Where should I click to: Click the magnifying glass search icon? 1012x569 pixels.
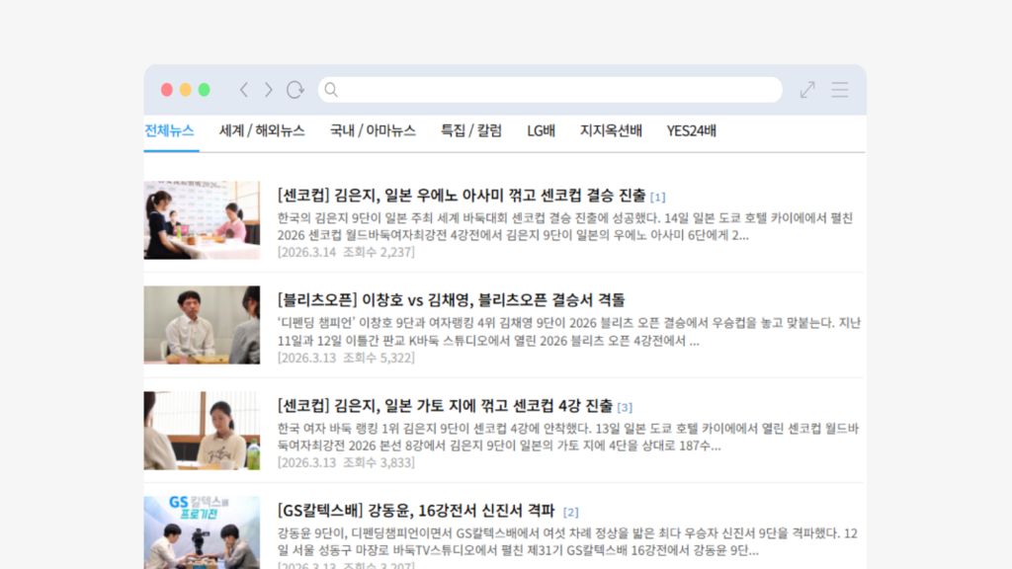331,89
